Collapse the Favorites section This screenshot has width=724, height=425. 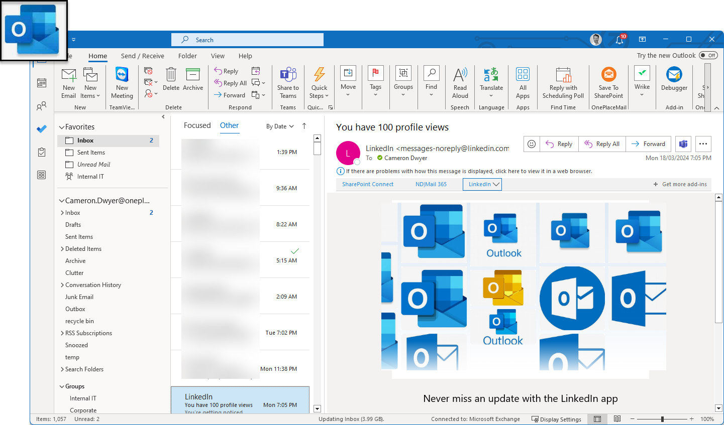(62, 127)
